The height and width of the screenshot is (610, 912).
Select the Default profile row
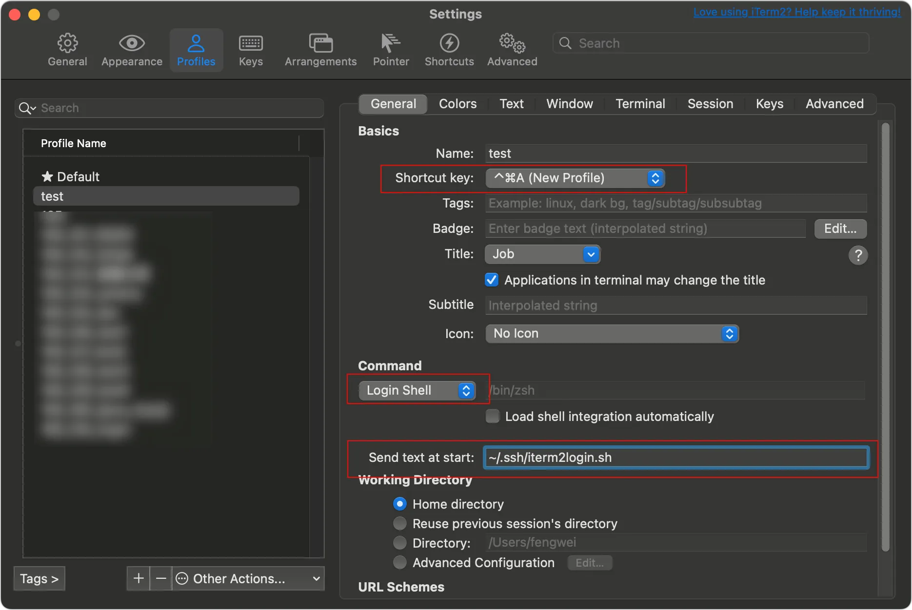166,176
